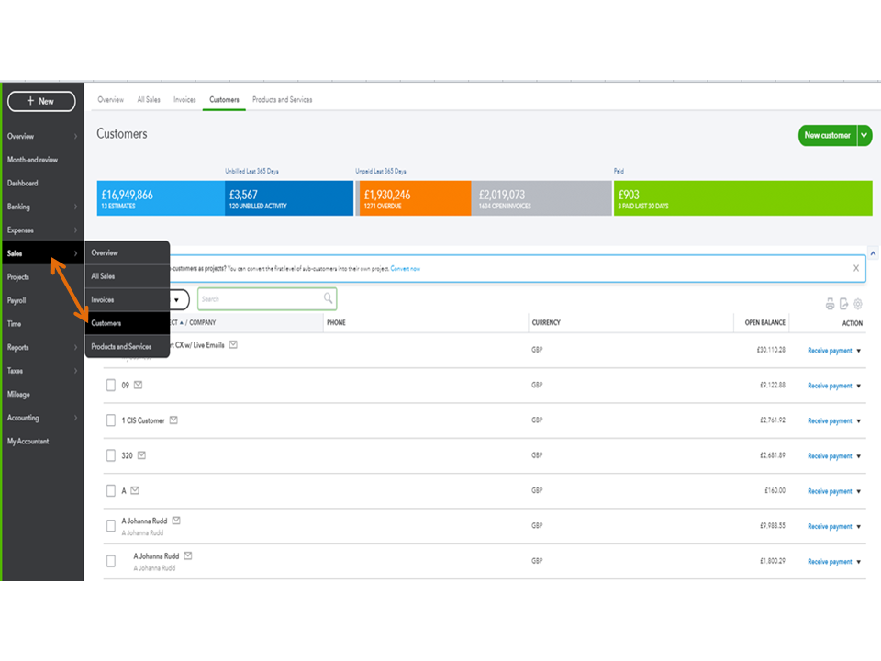Open table settings gear icon
Screen dimensions: 881x661
(858, 304)
